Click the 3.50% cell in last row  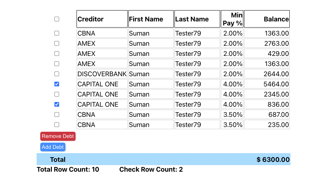tap(232, 124)
